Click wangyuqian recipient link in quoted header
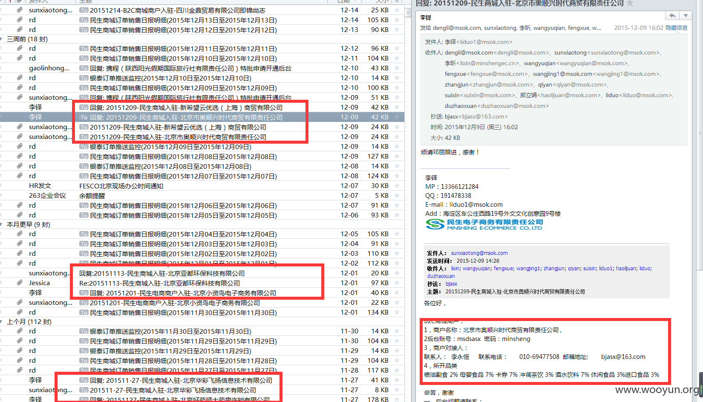 [x=476, y=269]
